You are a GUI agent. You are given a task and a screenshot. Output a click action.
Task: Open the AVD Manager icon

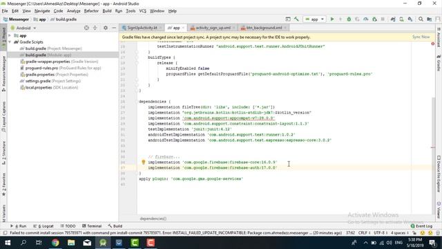coord(401,19)
